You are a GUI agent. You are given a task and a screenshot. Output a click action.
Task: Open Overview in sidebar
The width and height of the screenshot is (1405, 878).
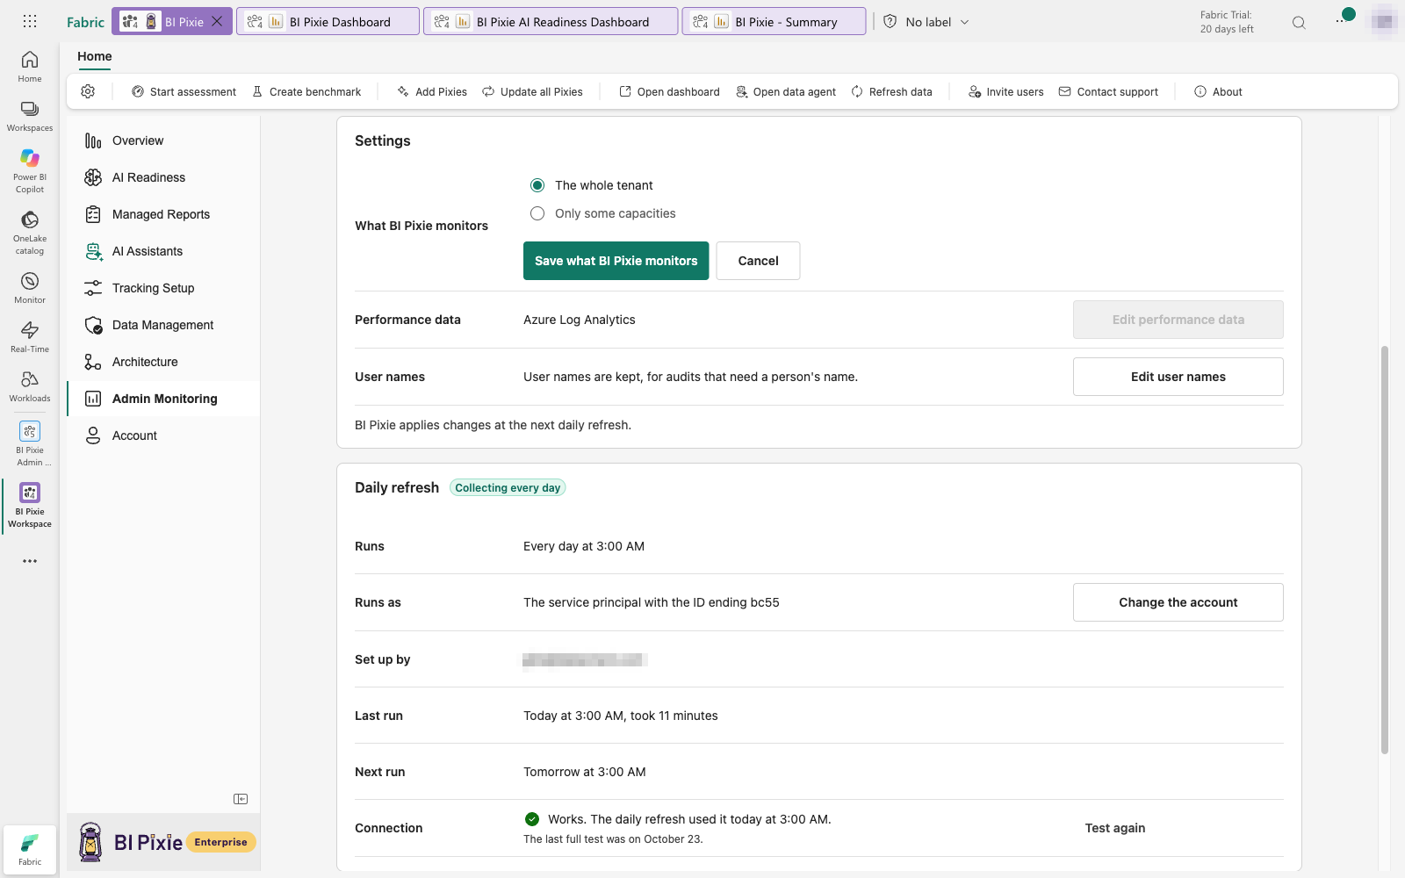click(163, 140)
